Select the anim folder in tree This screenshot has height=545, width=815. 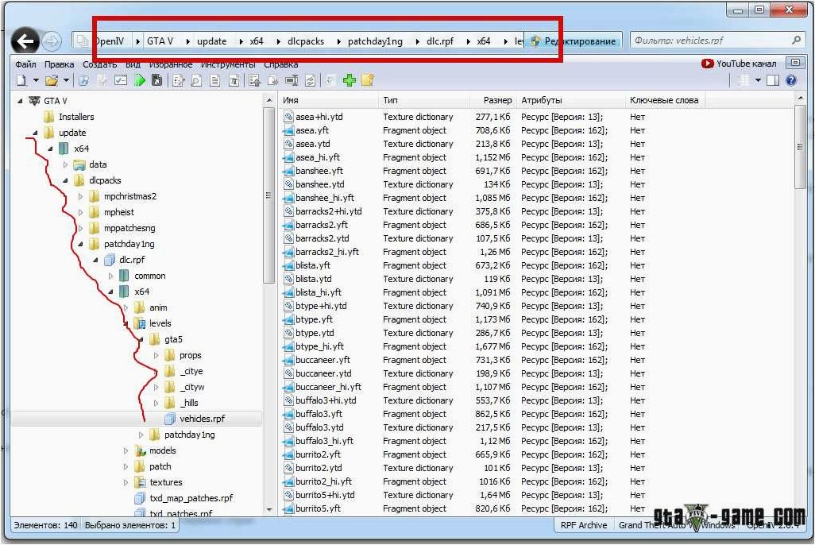(x=158, y=308)
